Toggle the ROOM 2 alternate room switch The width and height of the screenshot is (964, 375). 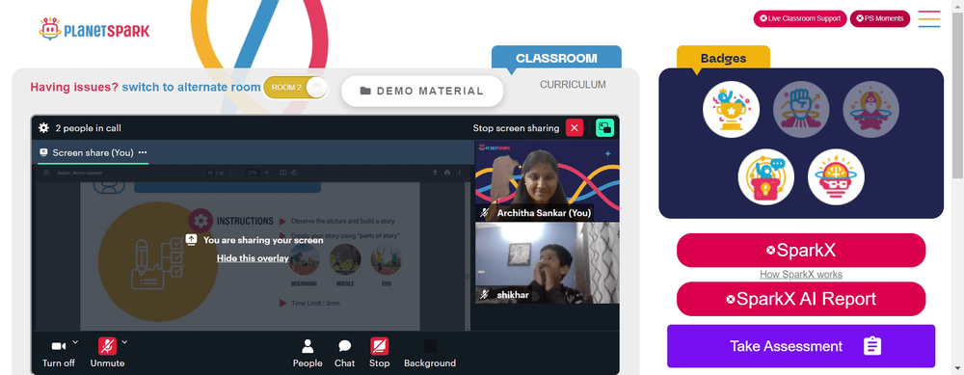pyautogui.click(x=296, y=88)
